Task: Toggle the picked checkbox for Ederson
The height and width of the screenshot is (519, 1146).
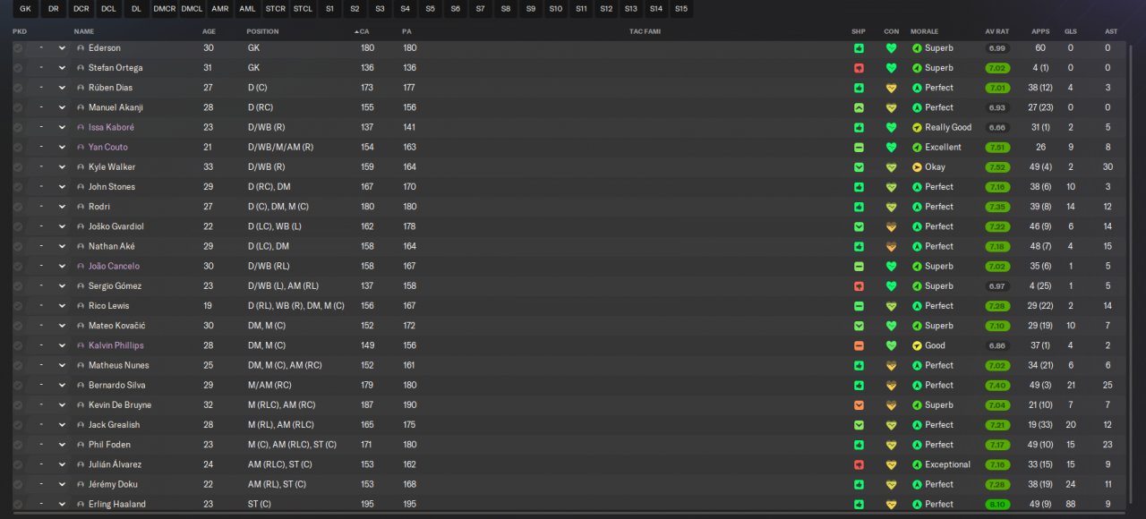Action: click(18, 48)
